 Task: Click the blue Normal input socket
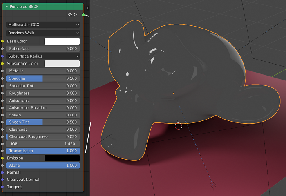coord(2,172)
